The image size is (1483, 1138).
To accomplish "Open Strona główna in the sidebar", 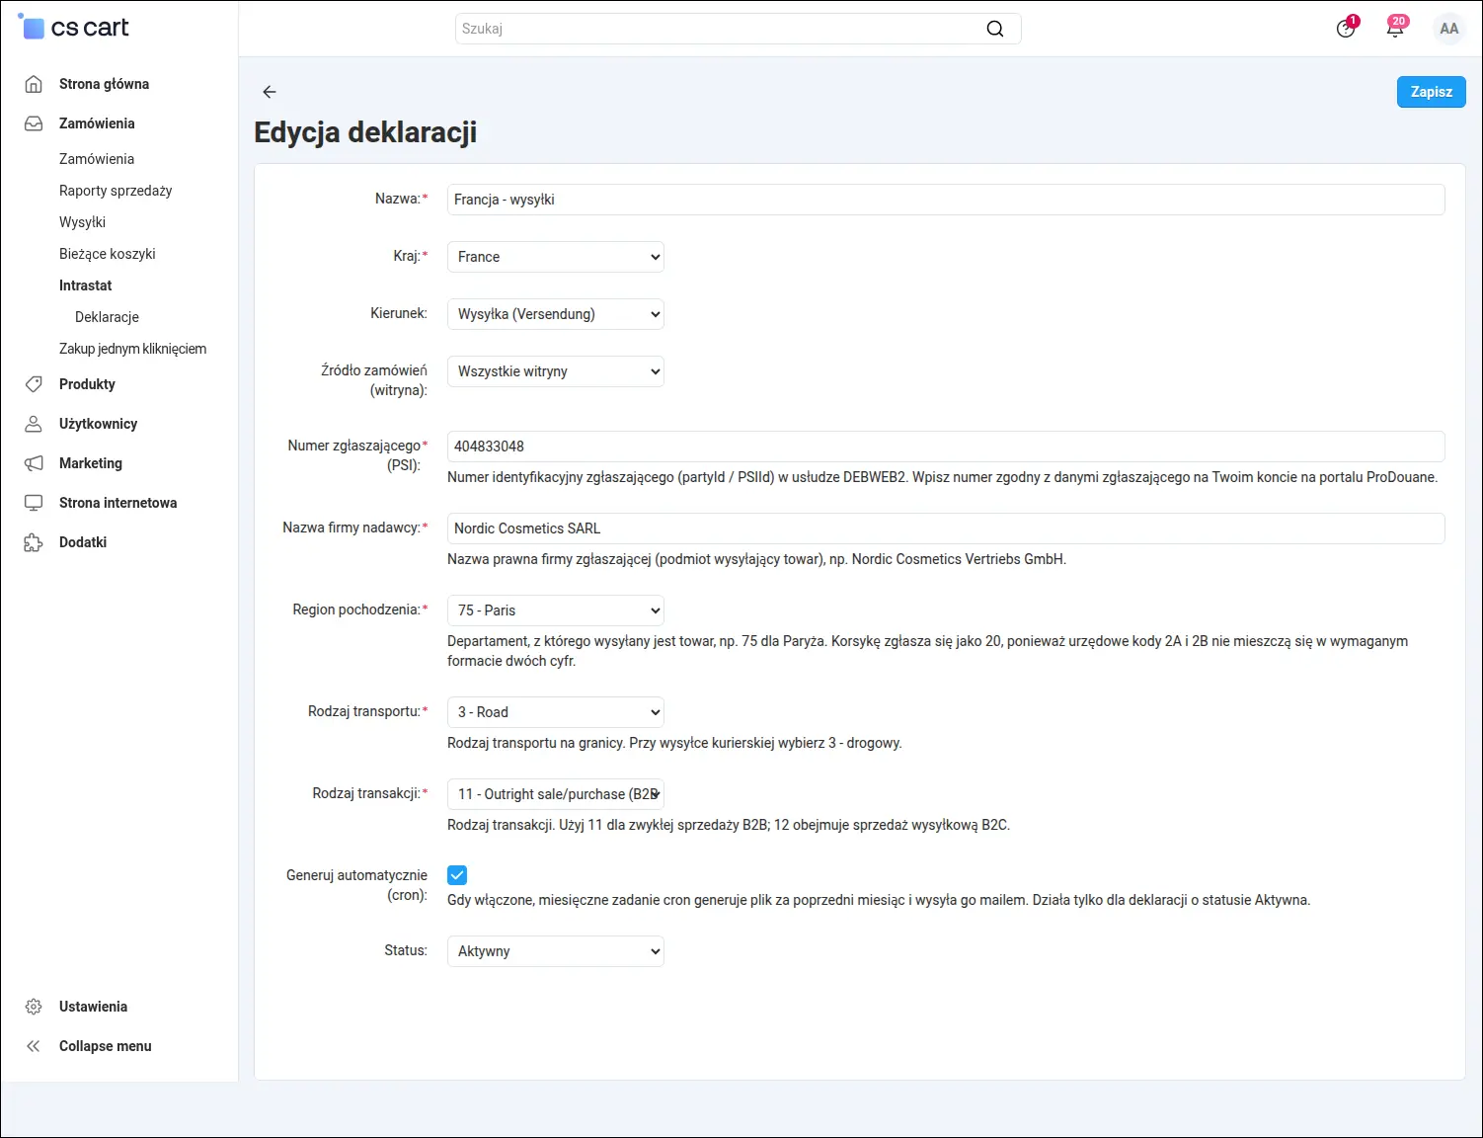I will pos(104,84).
